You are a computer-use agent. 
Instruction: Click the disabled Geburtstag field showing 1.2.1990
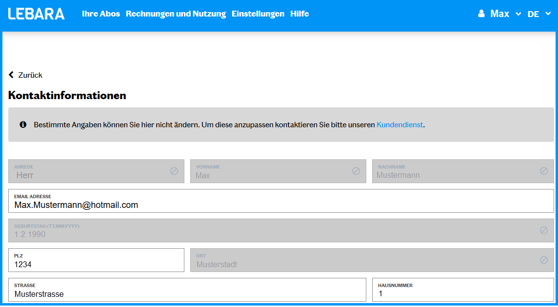(281, 230)
